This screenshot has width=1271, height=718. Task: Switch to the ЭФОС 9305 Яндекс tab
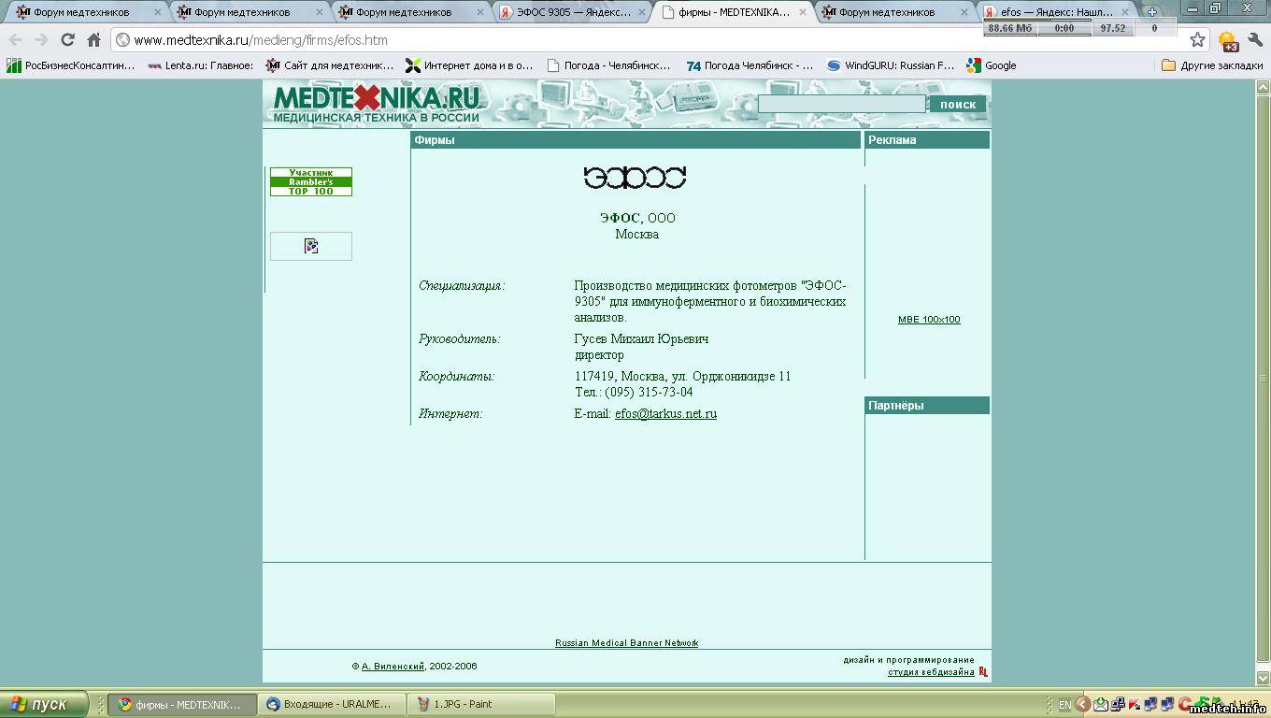click(x=570, y=12)
